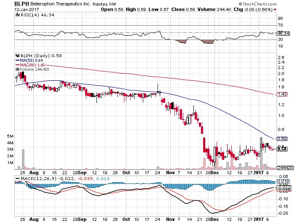Screen dimensions: 295x223
Task: Click the BLPH ticker symbol title
Action: click(22, 4)
